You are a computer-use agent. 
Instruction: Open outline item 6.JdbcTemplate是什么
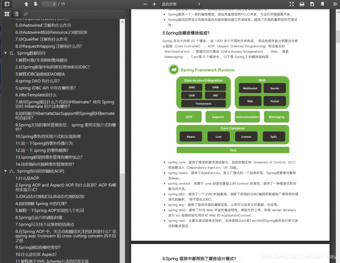point(36,95)
